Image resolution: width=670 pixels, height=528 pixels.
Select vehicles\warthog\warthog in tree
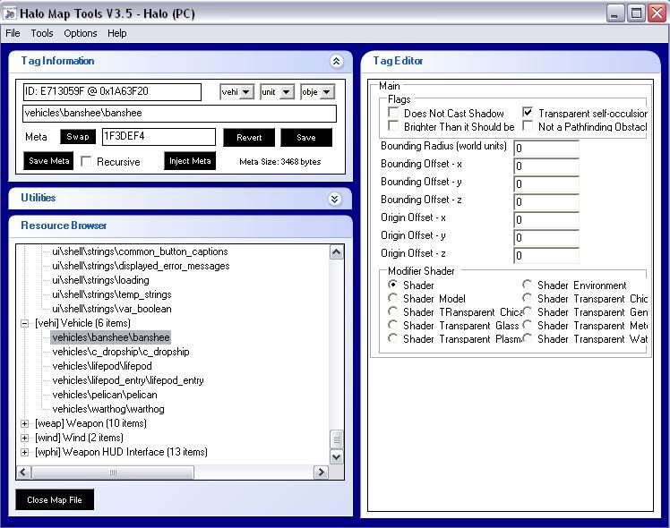click(x=108, y=409)
